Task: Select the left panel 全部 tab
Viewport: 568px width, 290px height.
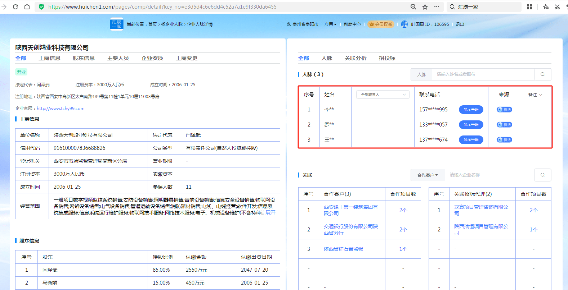Action: pyautogui.click(x=21, y=58)
